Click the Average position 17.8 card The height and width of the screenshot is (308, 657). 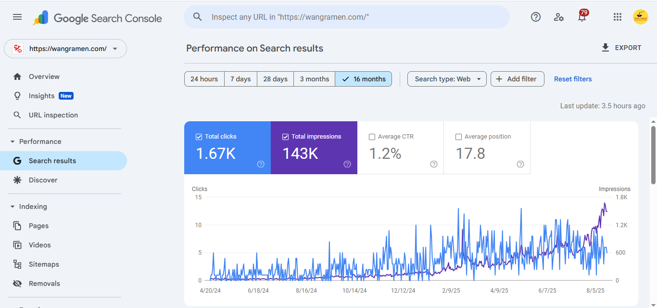point(487,148)
